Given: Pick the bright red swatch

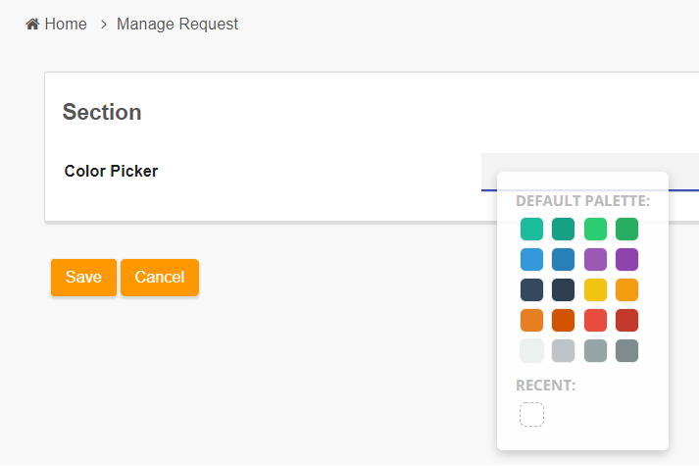Looking at the screenshot, I should tap(596, 320).
